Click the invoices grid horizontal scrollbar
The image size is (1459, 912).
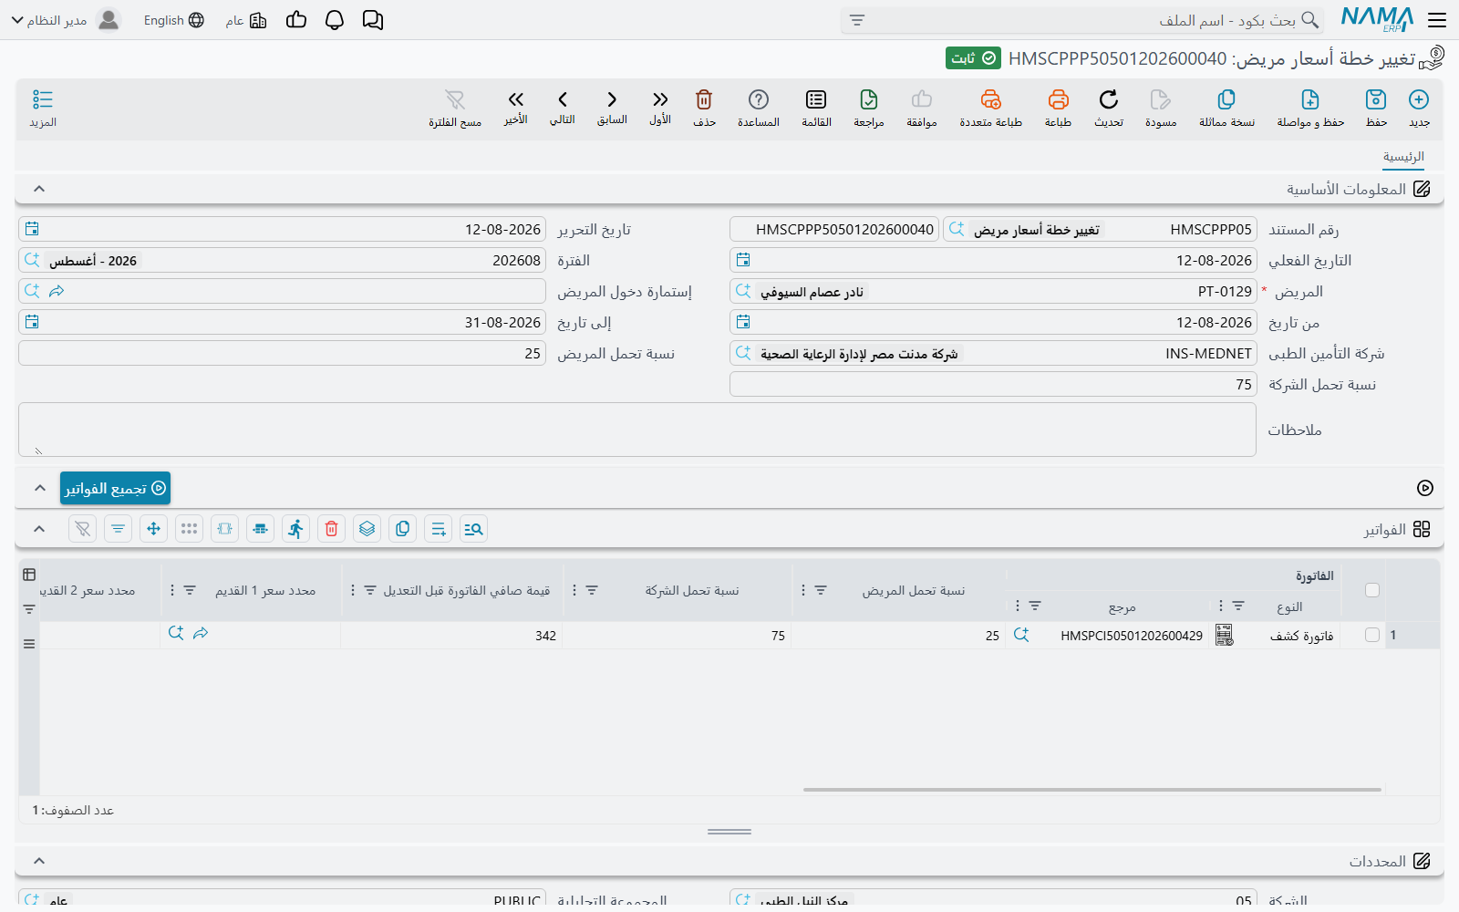[1092, 790]
